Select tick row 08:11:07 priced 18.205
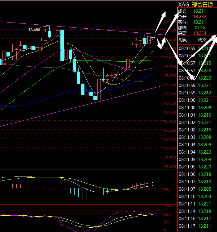Screen dimensions: 217x232 pos(195,189)
